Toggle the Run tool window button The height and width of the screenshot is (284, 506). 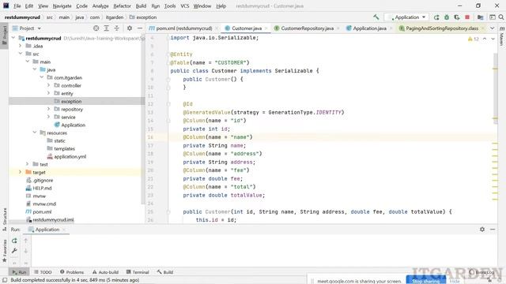tap(19, 272)
